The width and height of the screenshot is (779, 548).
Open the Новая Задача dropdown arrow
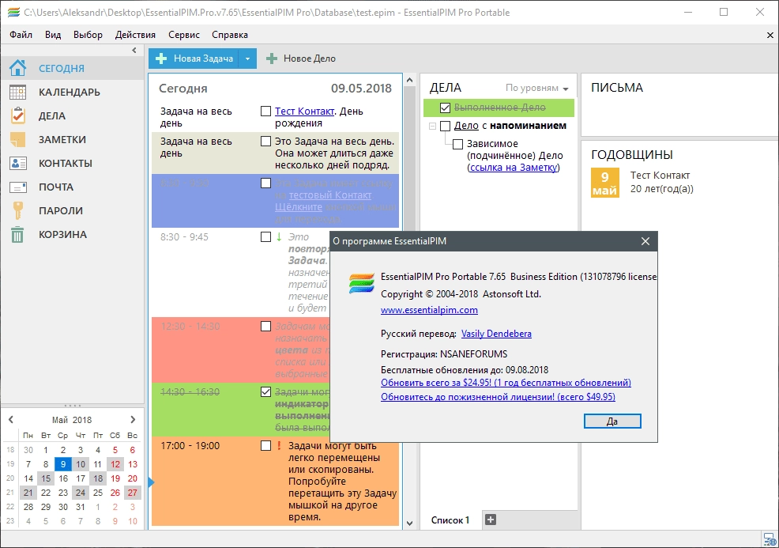[x=247, y=59]
